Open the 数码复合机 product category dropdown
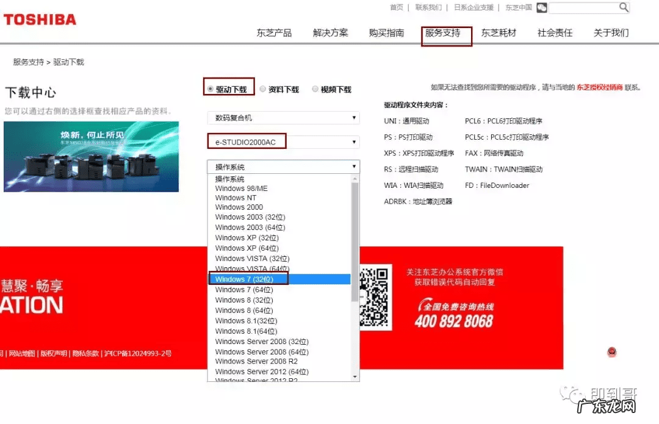 click(x=284, y=118)
